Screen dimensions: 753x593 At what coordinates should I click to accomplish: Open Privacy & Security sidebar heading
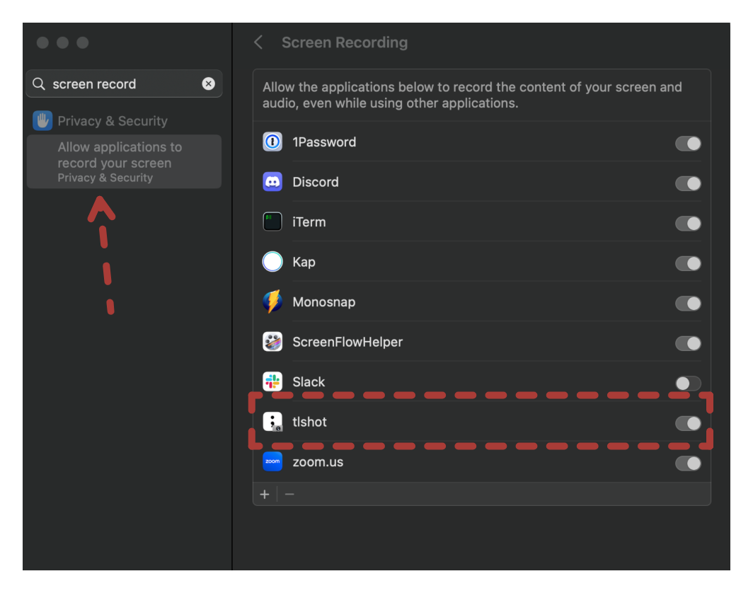113,121
